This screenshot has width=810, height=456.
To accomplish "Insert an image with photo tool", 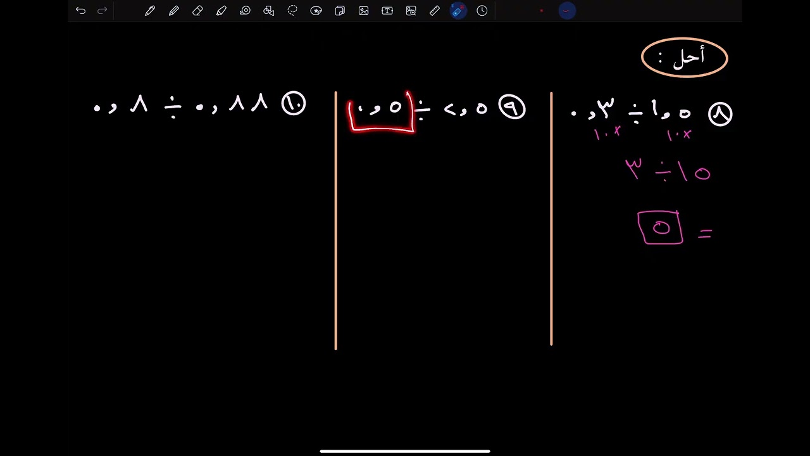I will pyautogui.click(x=363, y=11).
